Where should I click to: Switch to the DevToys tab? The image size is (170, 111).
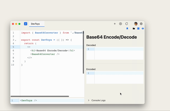[x=35, y=24]
